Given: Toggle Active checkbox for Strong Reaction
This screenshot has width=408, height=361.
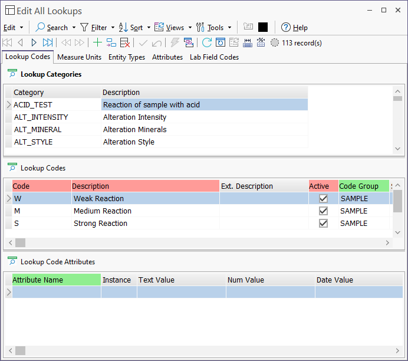Looking at the screenshot, I should pos(323,224).
